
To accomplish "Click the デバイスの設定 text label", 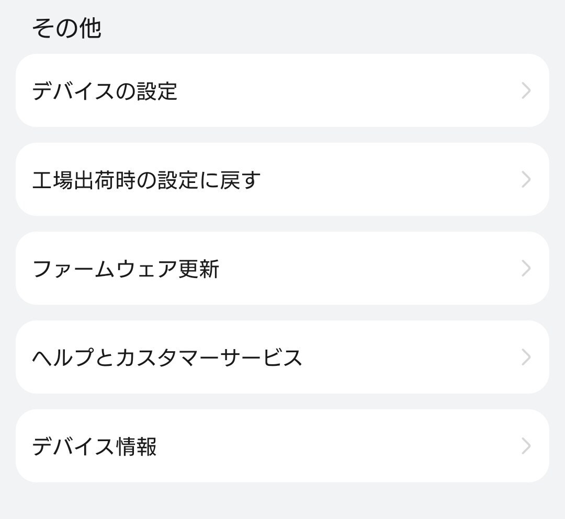I will point(105,91).
